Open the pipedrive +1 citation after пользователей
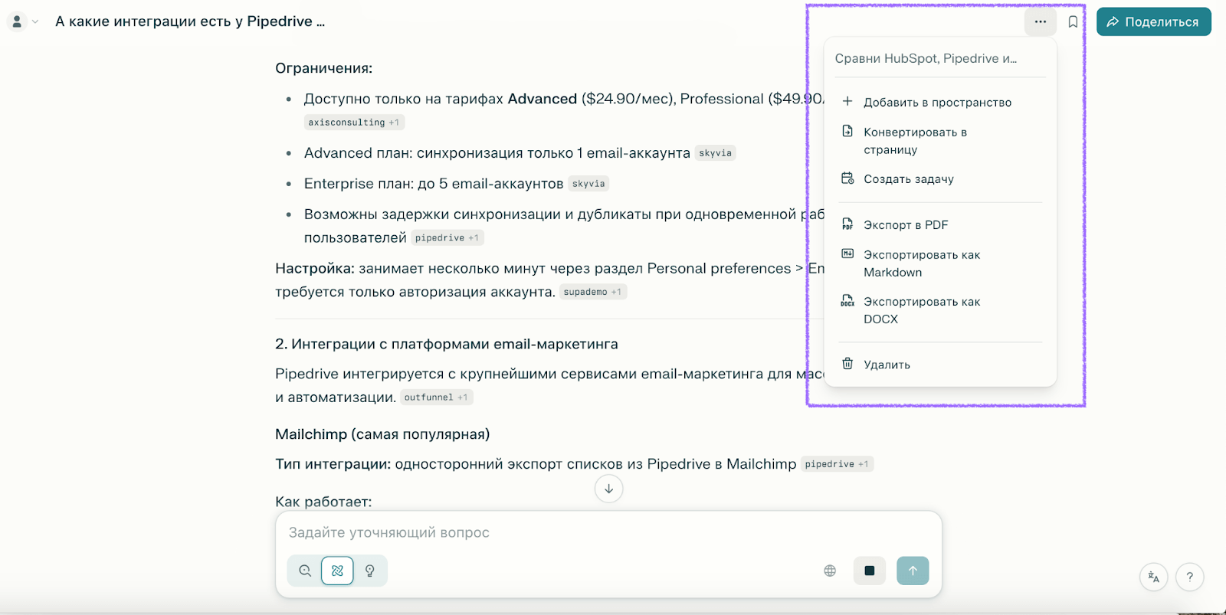The height and width of the screenshot is (615, 1226). tap(447, 238)
